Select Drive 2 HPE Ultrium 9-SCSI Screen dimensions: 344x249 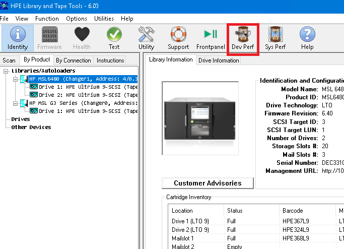point(88,95)
